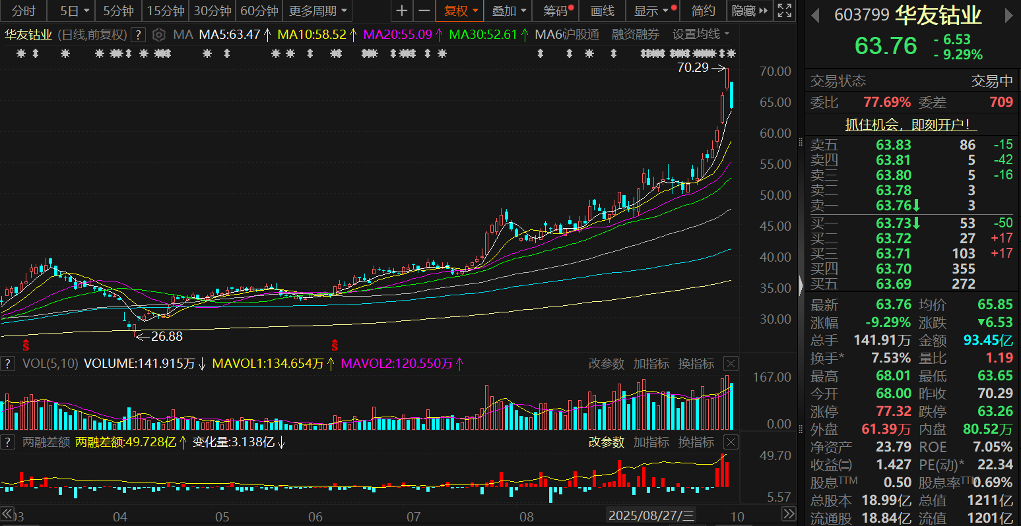Image resolution: width=1021 pixels, height=526 pixels.
Task: Enter fullscreen chart view icon
Action: point(784,11)
